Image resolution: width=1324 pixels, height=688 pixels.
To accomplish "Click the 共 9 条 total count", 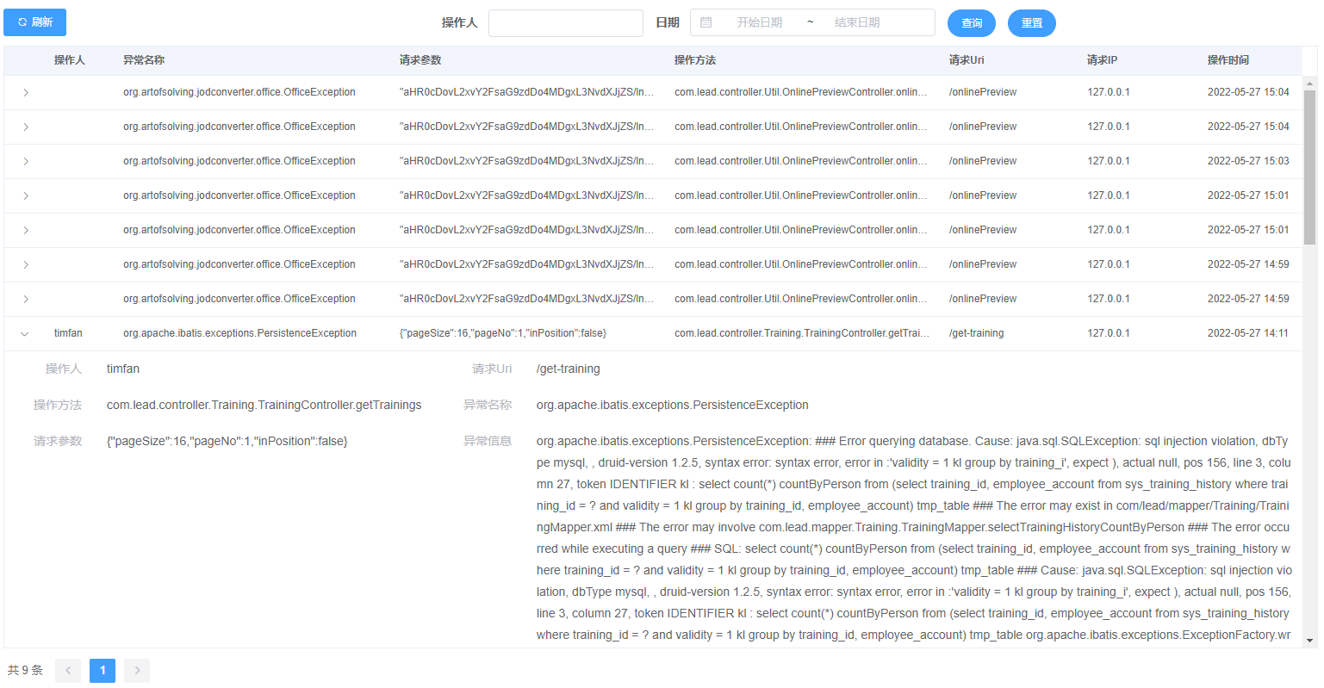I will [25, 670].
